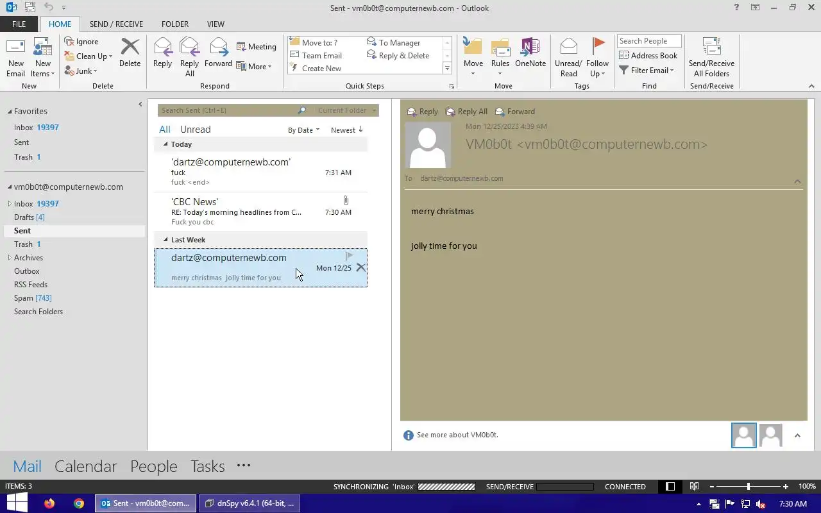
Task: Open the Outbox folder
Action: tap(27, 271)
